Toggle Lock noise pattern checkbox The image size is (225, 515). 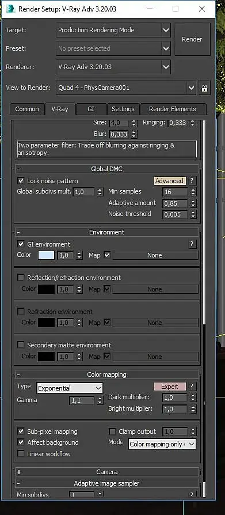[x=21, y=181]
